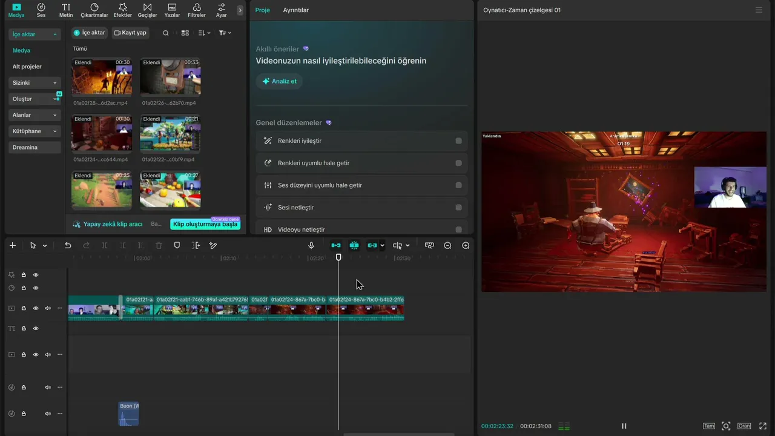Enable Renkleri uyumlu hale getir checkbox
The width and height of the screenshot is (775, 436).
tap(458, 163)
